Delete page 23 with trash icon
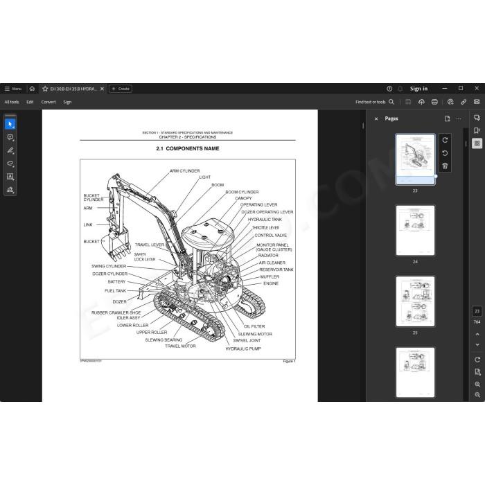 point(445,166)
